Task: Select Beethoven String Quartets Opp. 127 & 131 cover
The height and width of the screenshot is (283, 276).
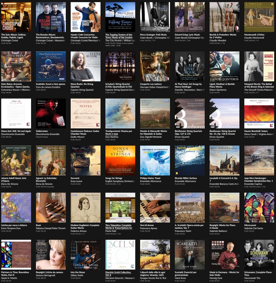Action: tap(190, 113)
